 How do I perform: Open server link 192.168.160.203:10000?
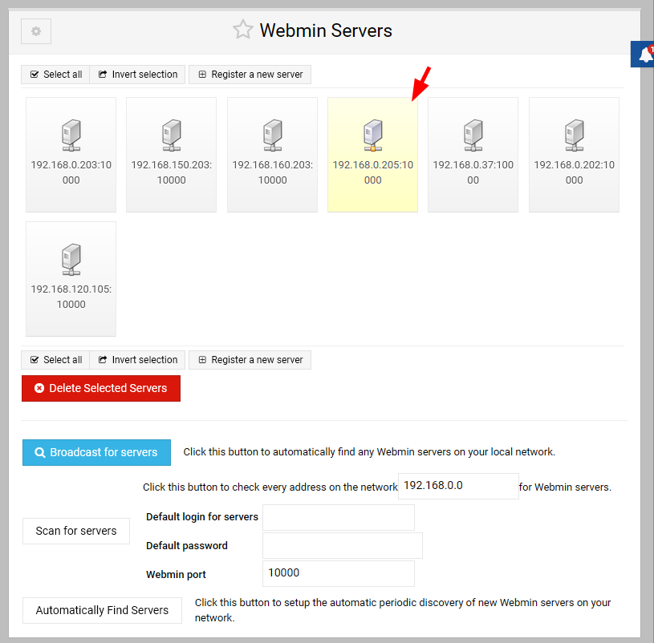tap(273, 172)
